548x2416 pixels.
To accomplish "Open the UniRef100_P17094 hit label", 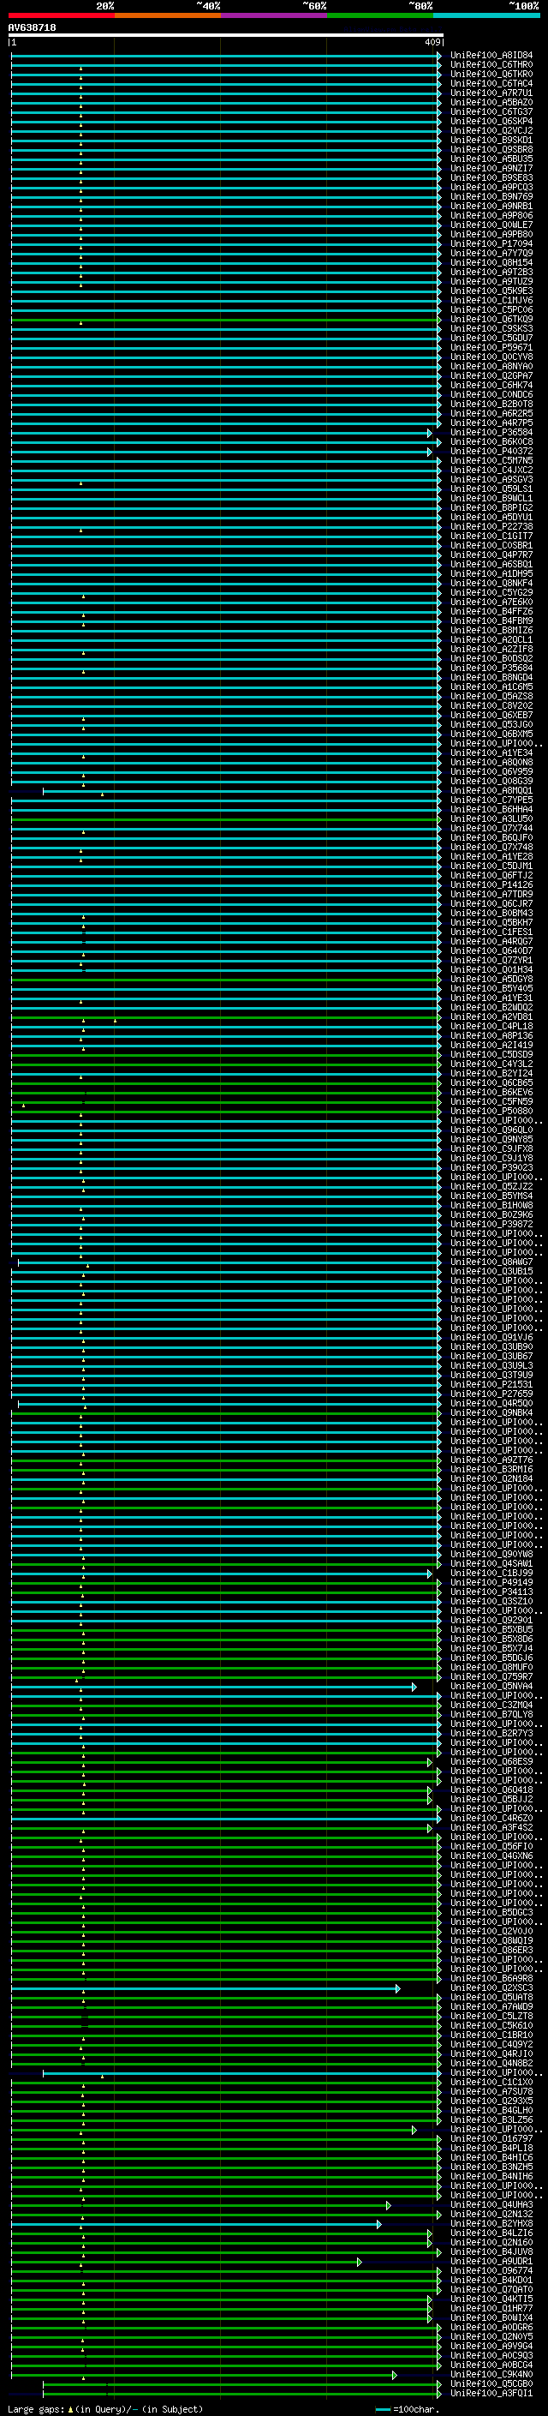I will click(x=491, y=244).
